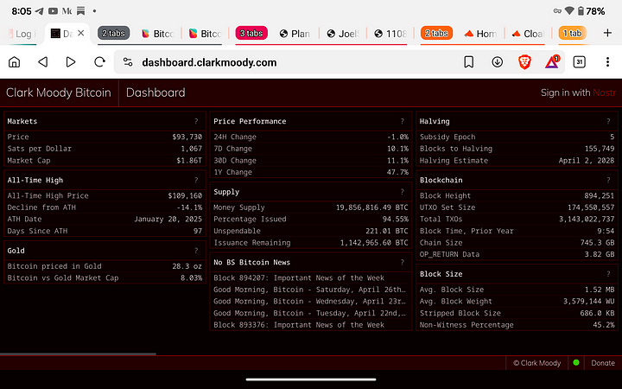Select Money Supply 19,856,816.49 BTC
Viewport: 622px width, 389px height.
(371, 207)
